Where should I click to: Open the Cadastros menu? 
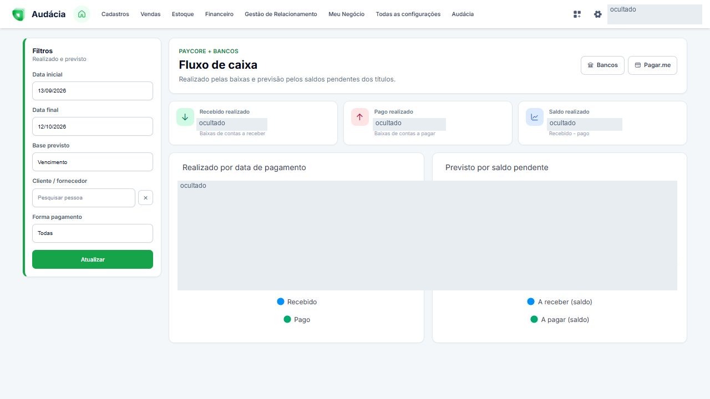pyautogui.click(x=115, y=14)
